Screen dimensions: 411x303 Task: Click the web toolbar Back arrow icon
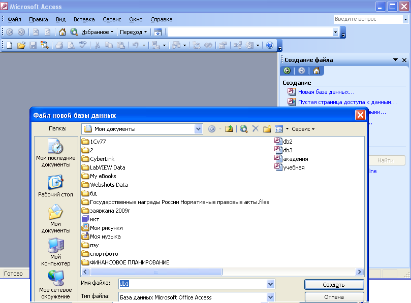pyautogui.click(x=10, y=32)
